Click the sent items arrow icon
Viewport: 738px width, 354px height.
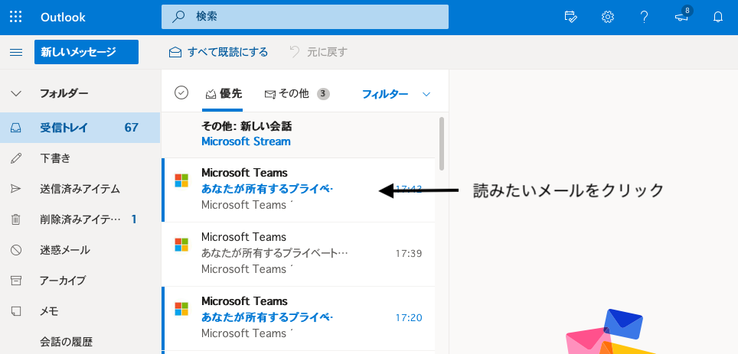tap(16, 189)
